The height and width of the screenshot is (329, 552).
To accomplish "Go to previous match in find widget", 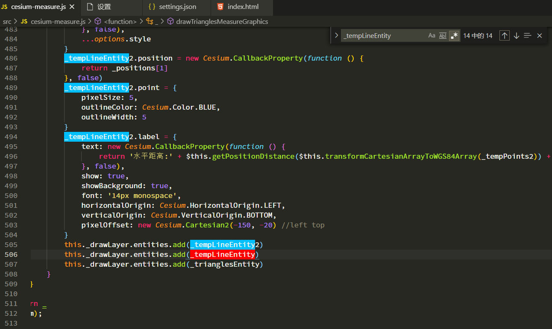I will [505, 36].
